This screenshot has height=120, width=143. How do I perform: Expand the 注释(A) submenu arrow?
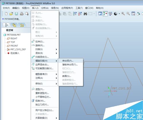[56, 78]
